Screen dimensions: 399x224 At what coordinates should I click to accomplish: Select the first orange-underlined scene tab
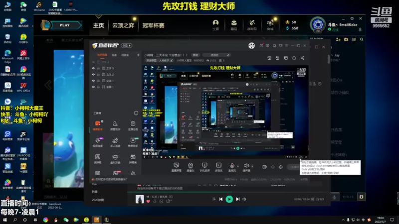pos(102,55)
